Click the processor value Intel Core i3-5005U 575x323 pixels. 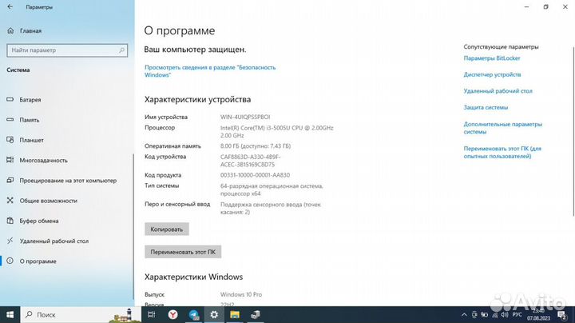tap(276, 131)
